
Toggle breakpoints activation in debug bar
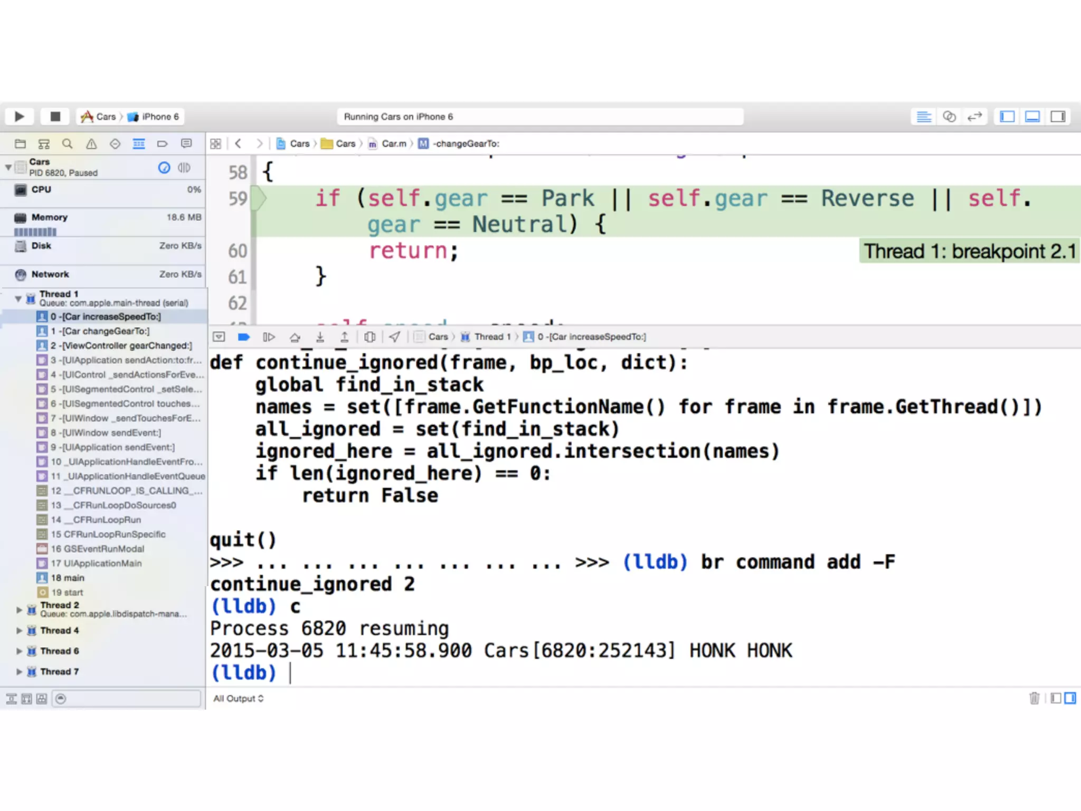click(244, 337)
